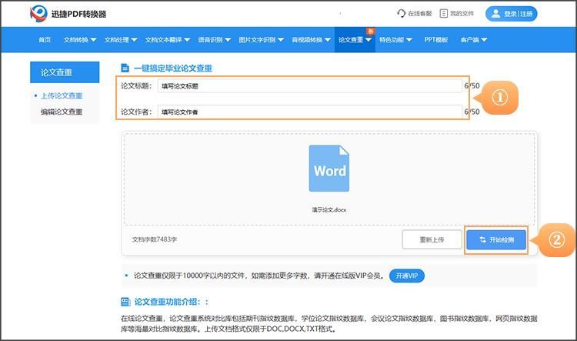The width and height of the screenshot is (577, 341).
Task: Expand the 特色功能 dropdown arrow
Action: pyautogui.click(x=409, y=40)
